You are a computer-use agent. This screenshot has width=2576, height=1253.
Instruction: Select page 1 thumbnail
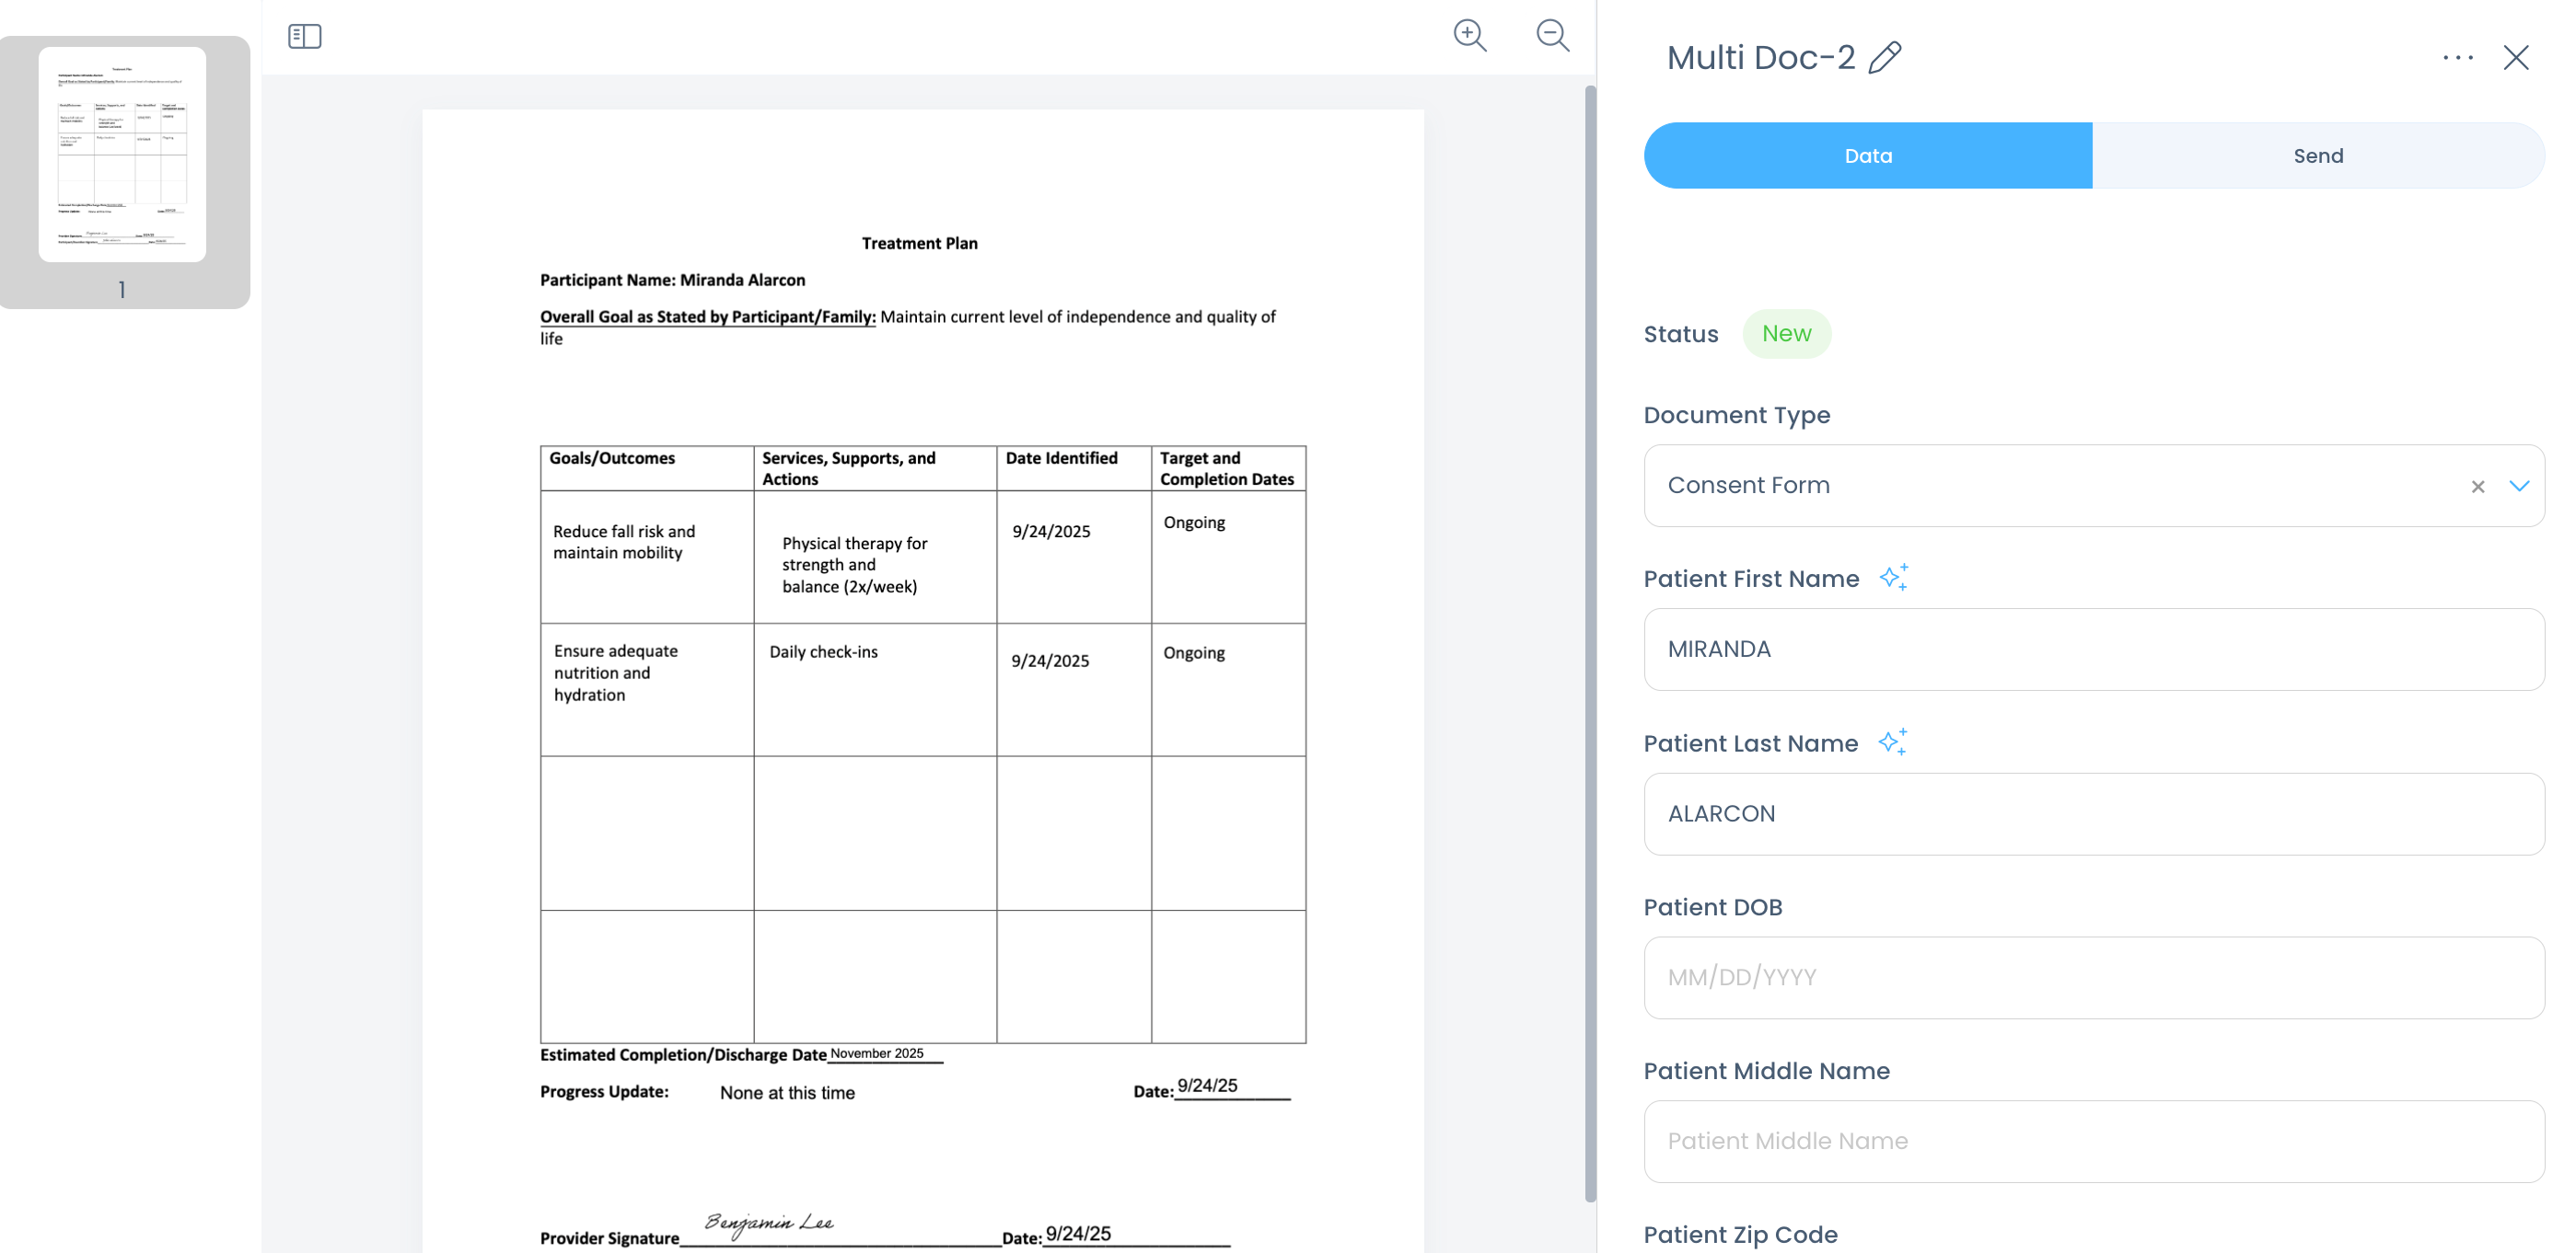click(x=122, y=155)
